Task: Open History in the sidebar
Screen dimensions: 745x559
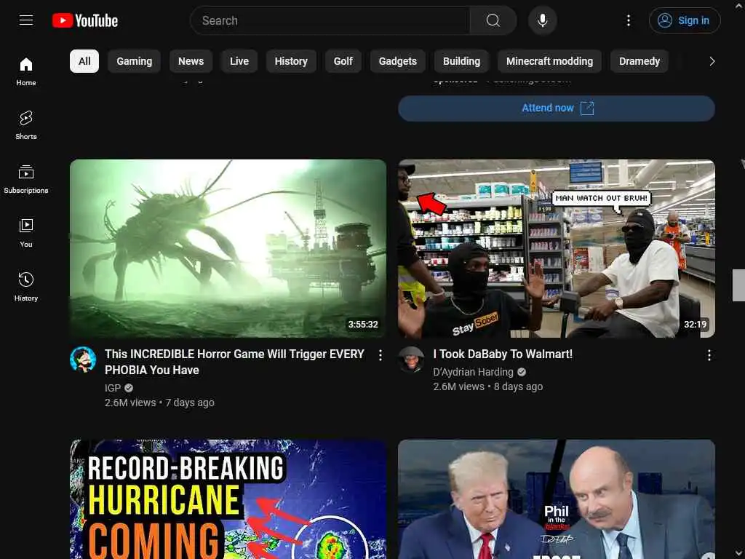Action: pyautogui.click(x=26, y=287)
